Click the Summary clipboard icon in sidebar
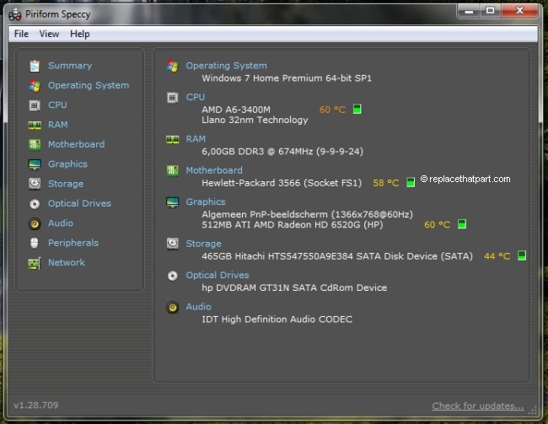This screenshot has height=424, width=548. (35, 66)
